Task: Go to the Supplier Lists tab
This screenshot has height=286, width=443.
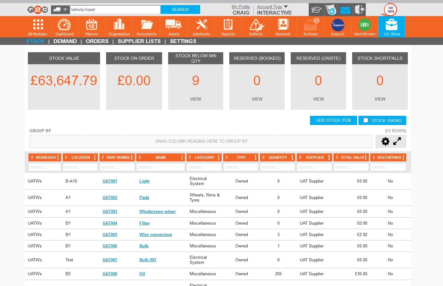Action: 139,41
